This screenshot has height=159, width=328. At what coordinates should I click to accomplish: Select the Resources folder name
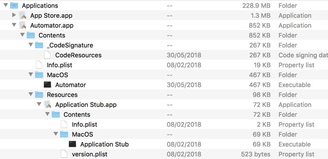[x=62, y=95]
